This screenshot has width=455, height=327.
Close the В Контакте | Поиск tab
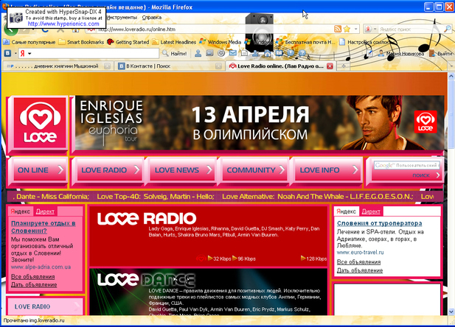coord(218,66)
